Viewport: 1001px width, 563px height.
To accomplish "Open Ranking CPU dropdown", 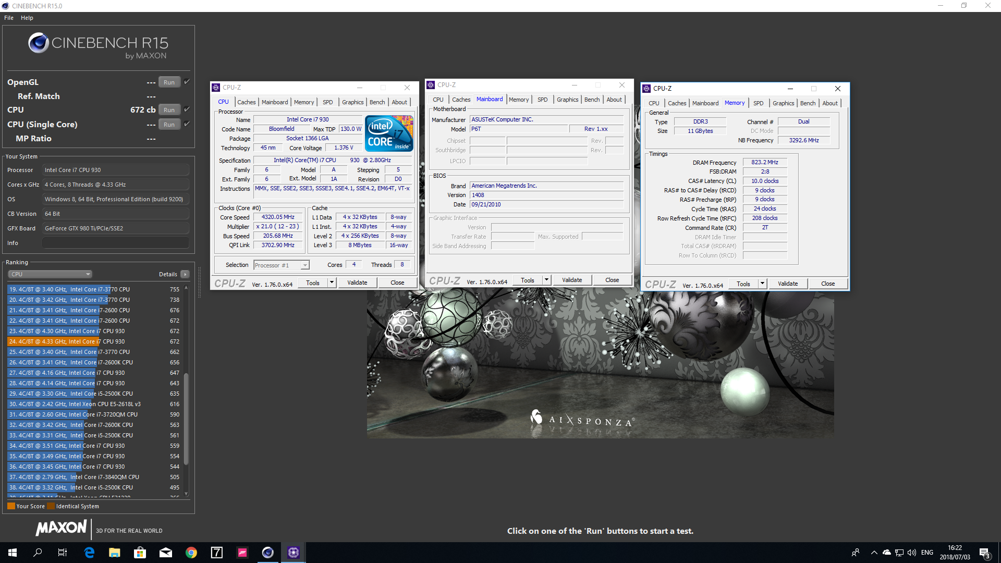I will tap(50, 274).
